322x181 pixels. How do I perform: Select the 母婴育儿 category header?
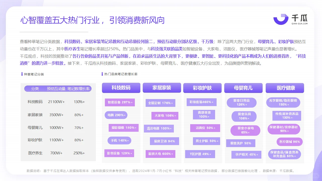pos(244,88)
